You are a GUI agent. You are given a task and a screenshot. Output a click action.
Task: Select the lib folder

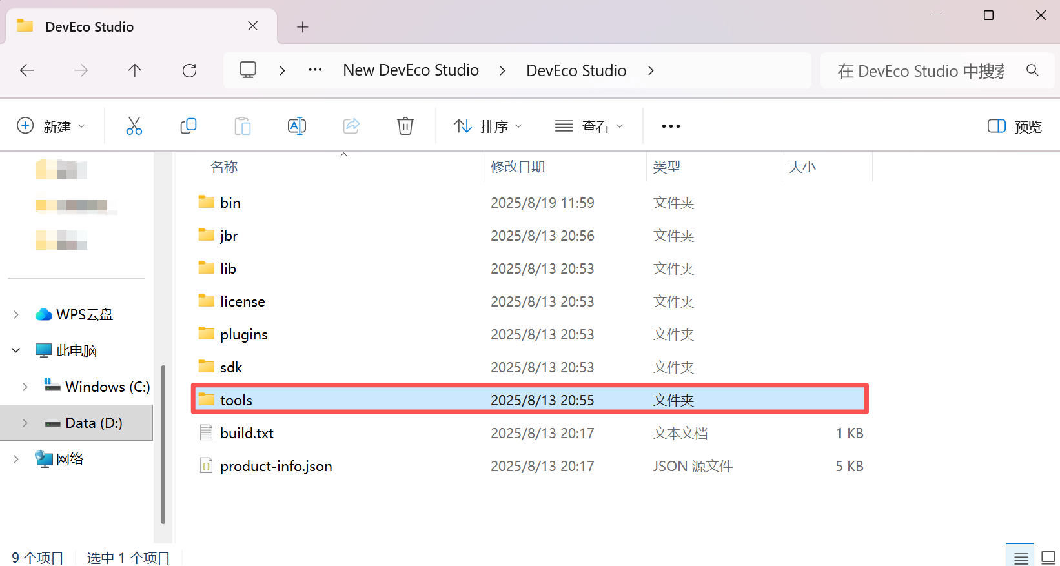(x=228, y=268)
